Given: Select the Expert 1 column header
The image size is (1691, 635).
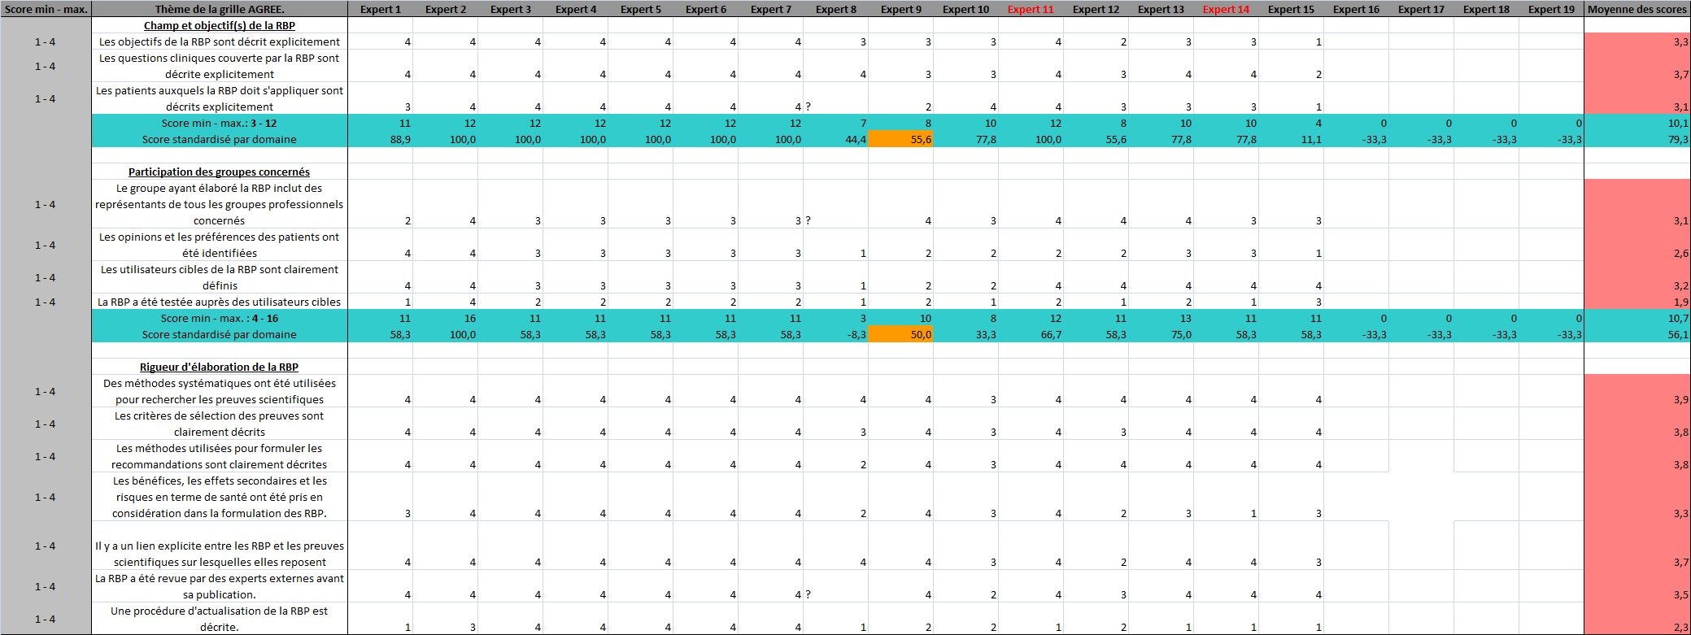Looking at the screenshot, I should pyautogui.click(x=381, y=9).
